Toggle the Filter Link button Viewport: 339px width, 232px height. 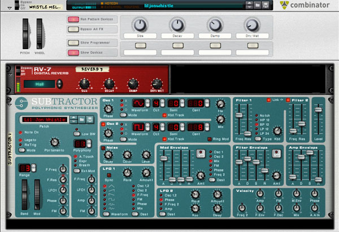(268, 100)
